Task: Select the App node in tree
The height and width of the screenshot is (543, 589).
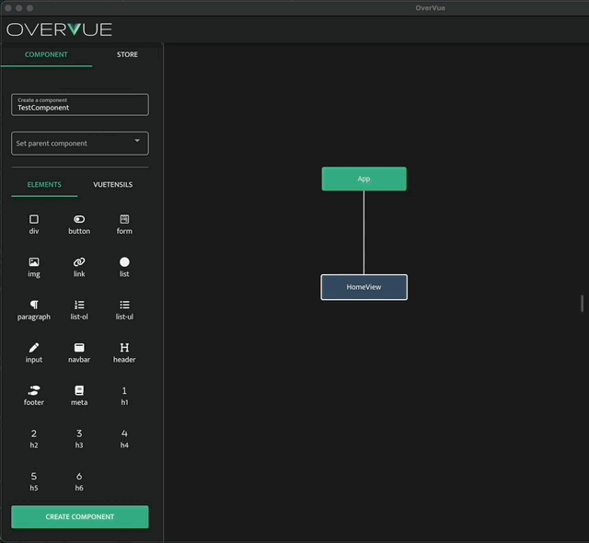Action: (x=364, y=179)
